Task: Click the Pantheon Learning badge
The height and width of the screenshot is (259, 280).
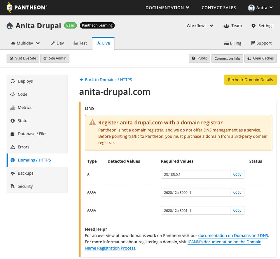Action: pos(97,26)
